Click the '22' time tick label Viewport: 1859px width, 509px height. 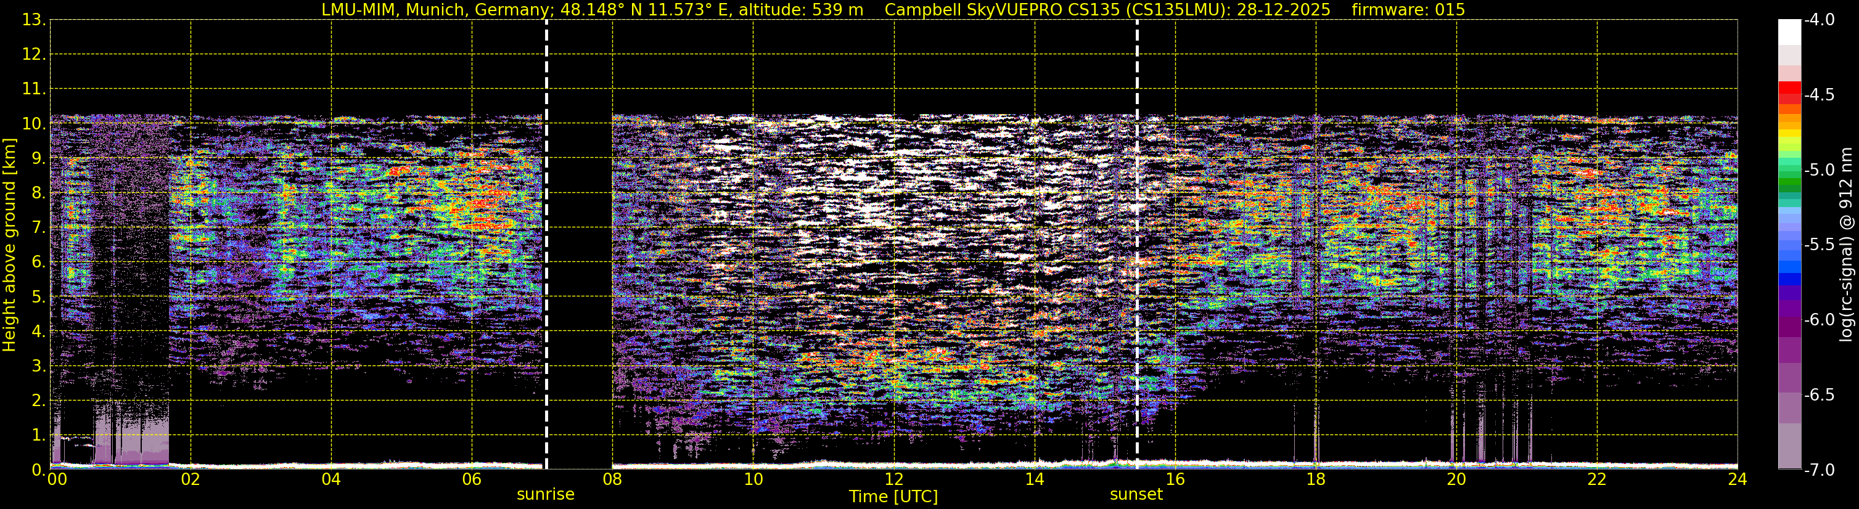tap(1597, 479)
